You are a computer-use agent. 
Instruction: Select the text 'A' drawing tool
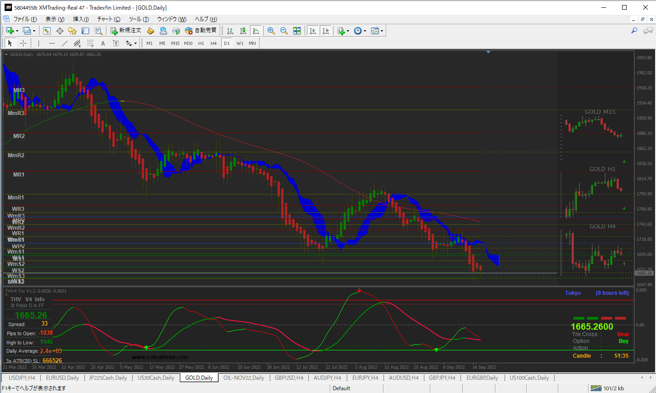[103, 43]
